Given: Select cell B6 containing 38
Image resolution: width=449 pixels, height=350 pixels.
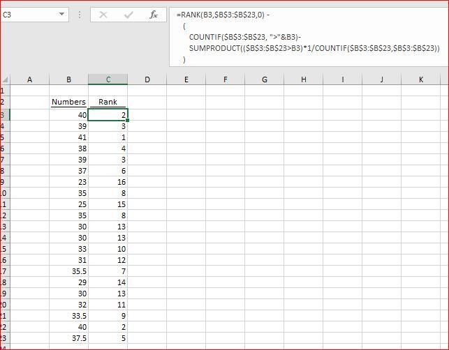Looking at the screenshot, I should coord(68,149).
